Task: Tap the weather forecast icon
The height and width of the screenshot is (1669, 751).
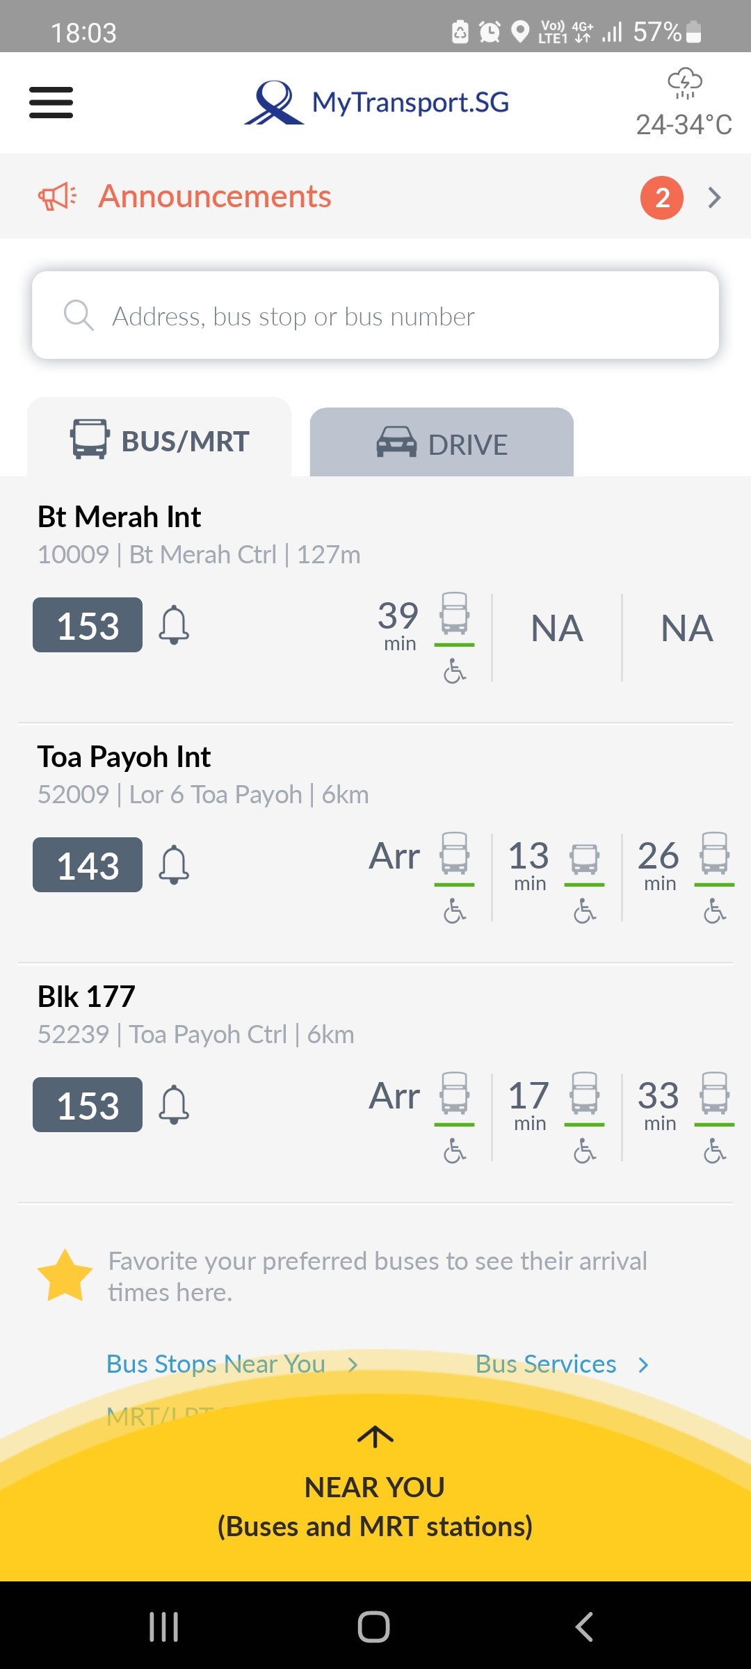Action: pos(685,83)
